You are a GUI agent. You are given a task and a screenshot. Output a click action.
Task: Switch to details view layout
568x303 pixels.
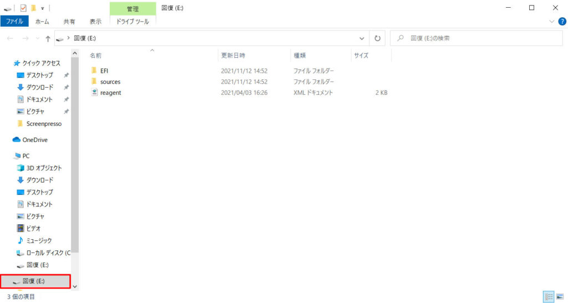click(x=549, y=297)
